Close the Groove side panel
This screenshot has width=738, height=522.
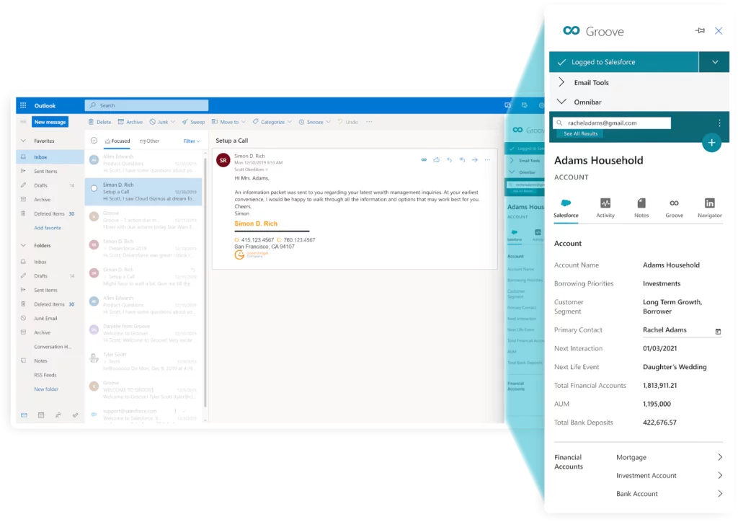pos(719,31)
